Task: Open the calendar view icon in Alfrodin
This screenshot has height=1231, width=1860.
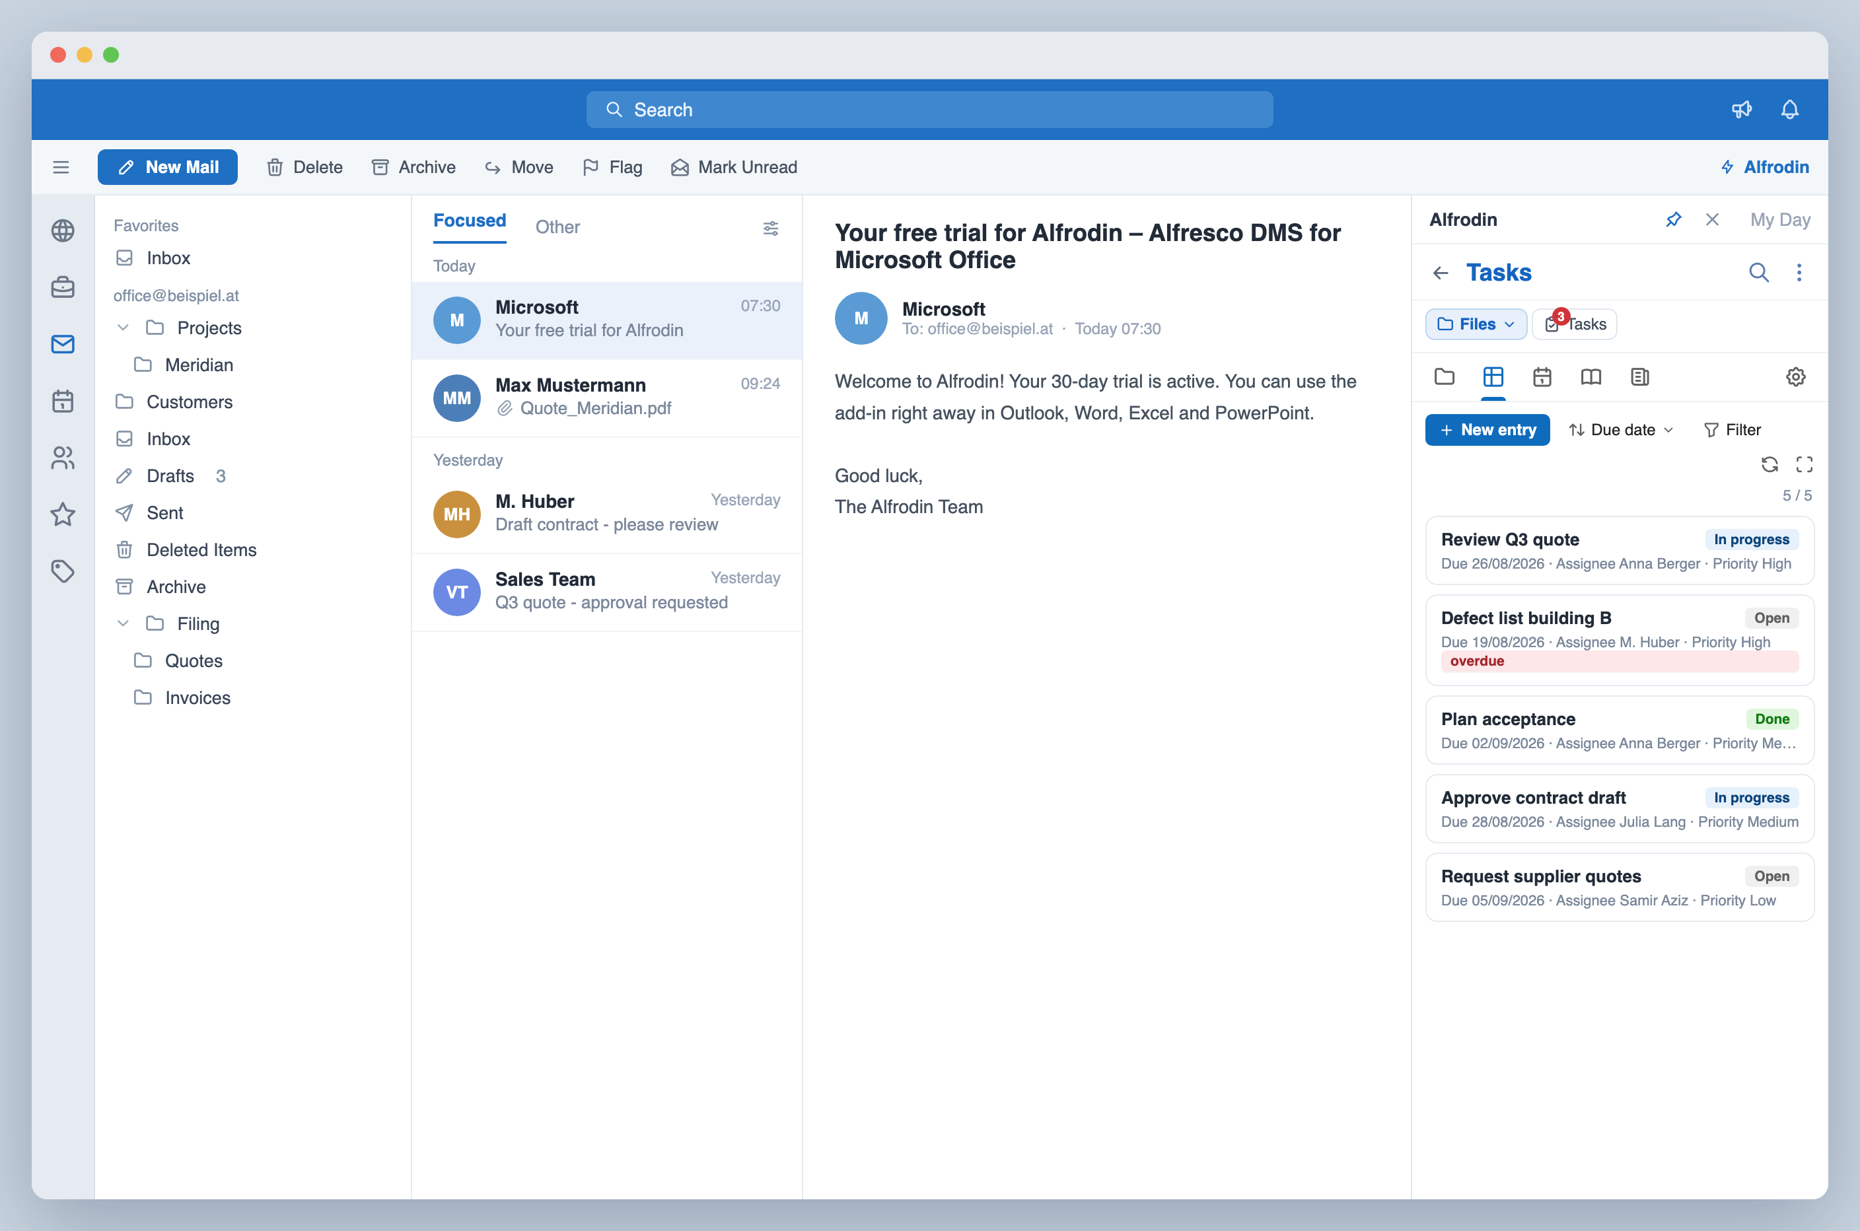Action: click(1542, 377)
